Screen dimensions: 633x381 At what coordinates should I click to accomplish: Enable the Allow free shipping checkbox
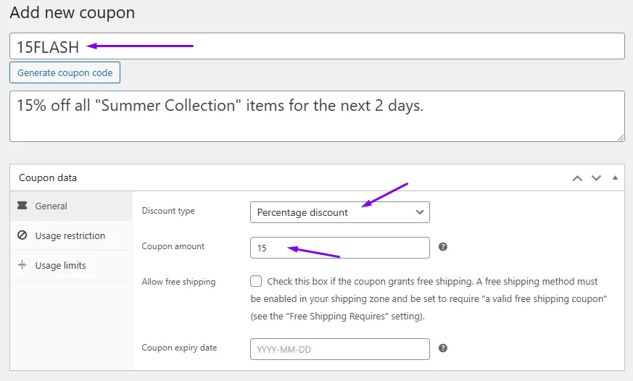point(256,281)
